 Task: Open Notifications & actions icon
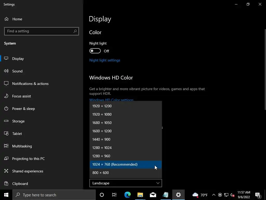(x=6, y=84)
